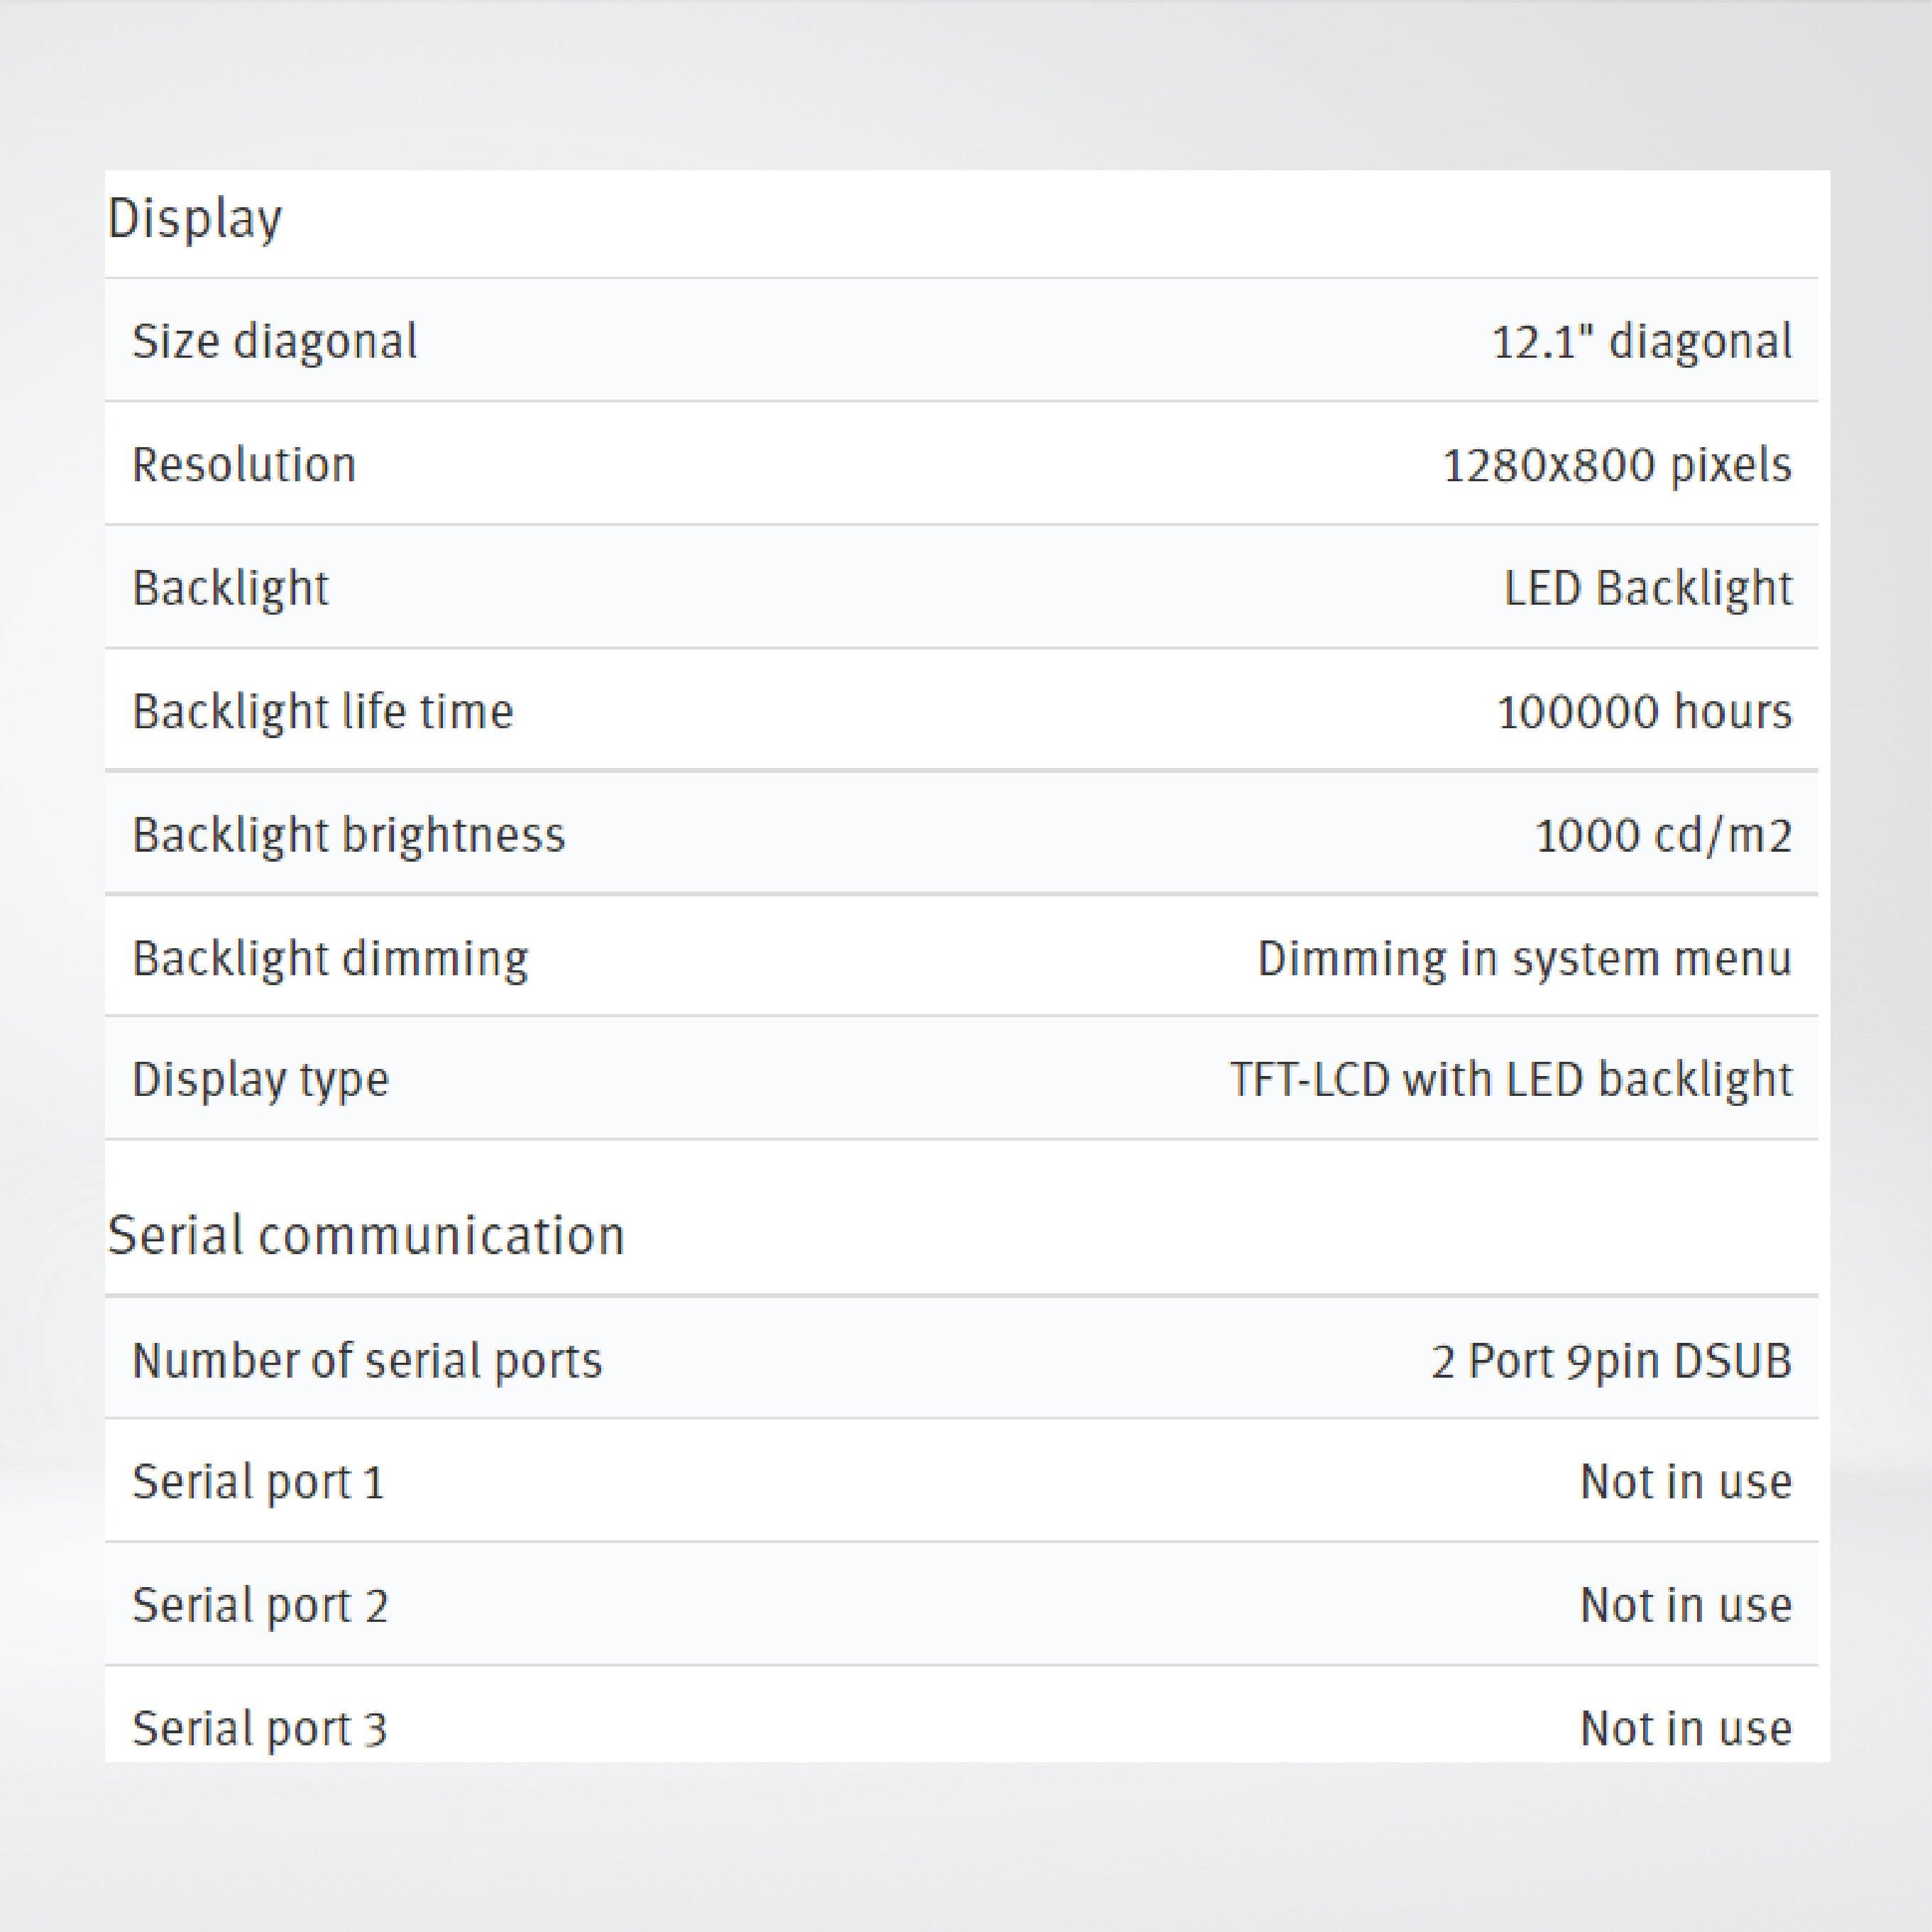Select the Backlight brightness label
This screenshot has height=1932, width=1932.
348,835
